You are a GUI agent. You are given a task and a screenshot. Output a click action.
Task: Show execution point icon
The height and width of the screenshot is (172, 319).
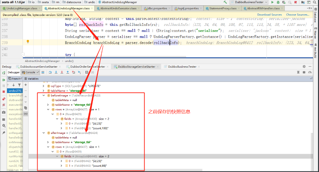[x=43, y=72]
